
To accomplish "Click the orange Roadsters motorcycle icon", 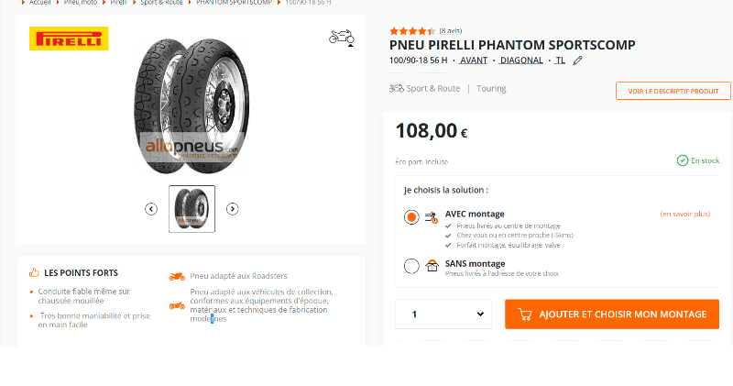I will tap(177, 276).
